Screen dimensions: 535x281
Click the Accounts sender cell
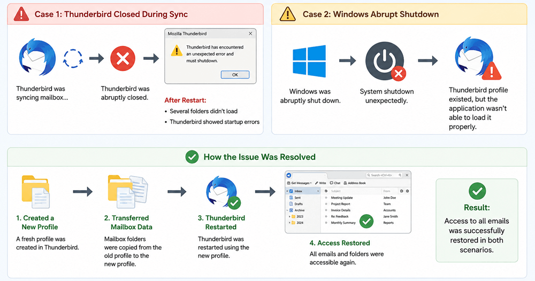389,210
